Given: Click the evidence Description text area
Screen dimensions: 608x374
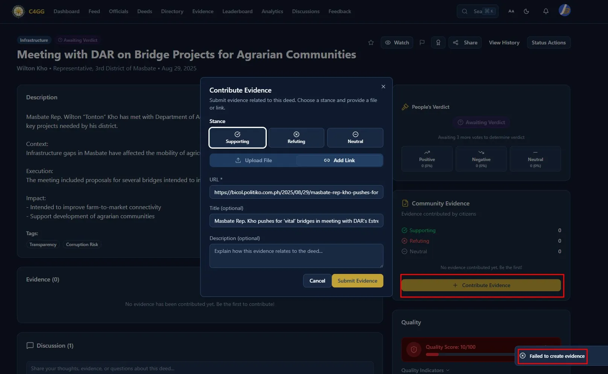Looking at the screenshot, I should pyautogui.click(x=296, y=256).
